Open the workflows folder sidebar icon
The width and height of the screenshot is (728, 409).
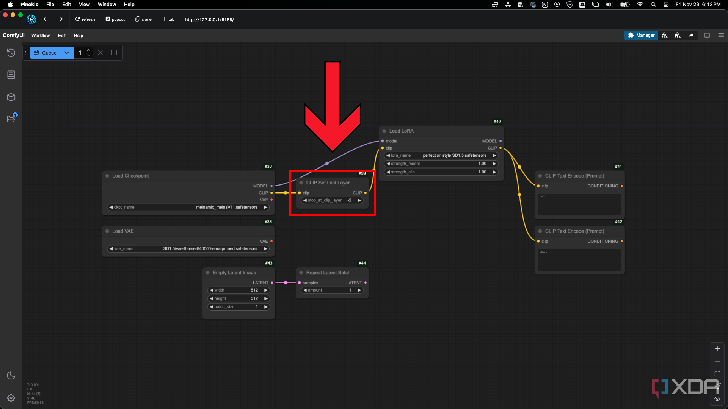click(x=11, y=119)
